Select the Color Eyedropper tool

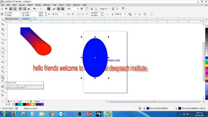click(x=2, y=86)
